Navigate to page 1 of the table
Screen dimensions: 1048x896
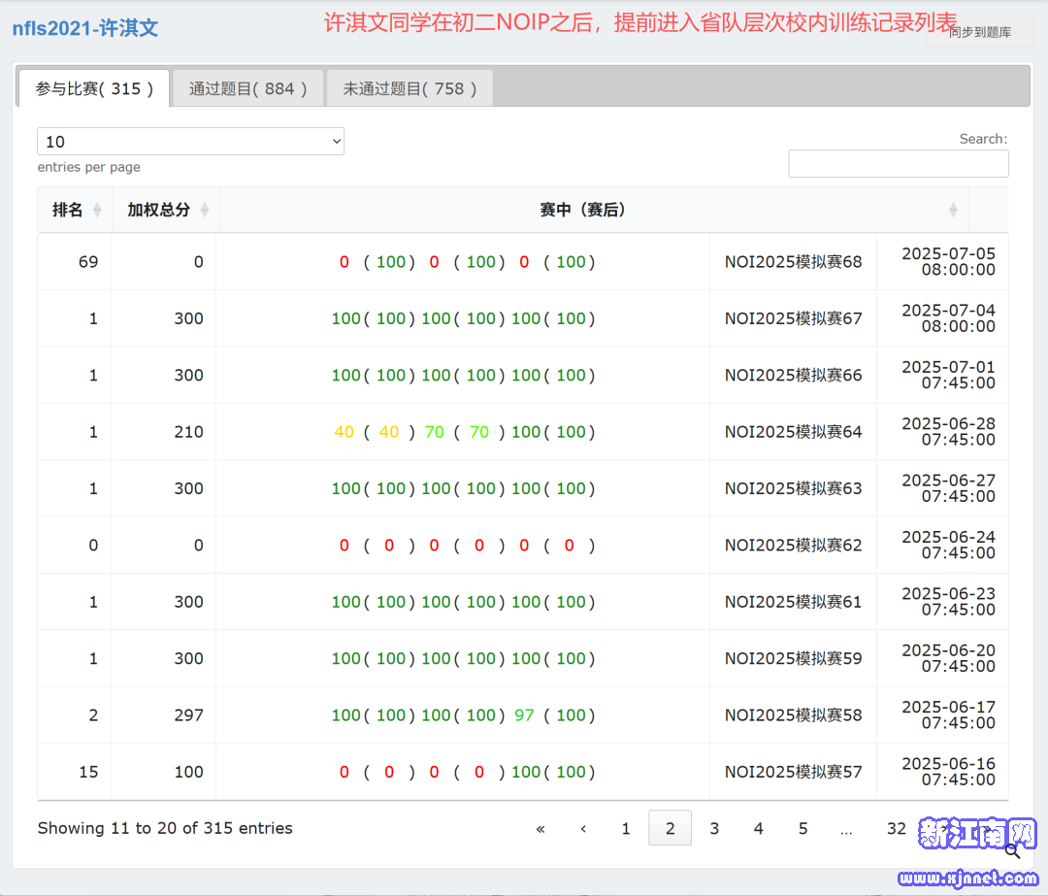click(626, 828)
